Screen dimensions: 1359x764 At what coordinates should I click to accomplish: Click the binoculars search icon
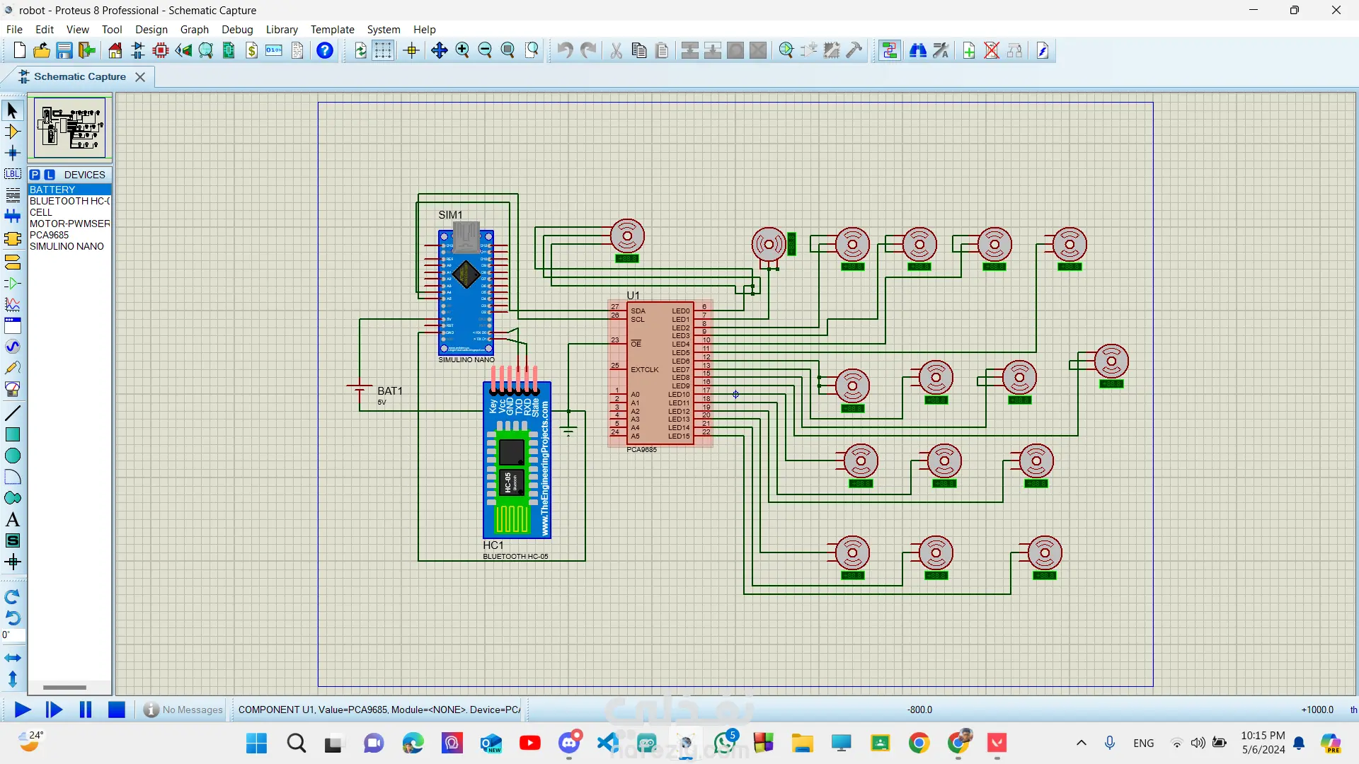918,50
